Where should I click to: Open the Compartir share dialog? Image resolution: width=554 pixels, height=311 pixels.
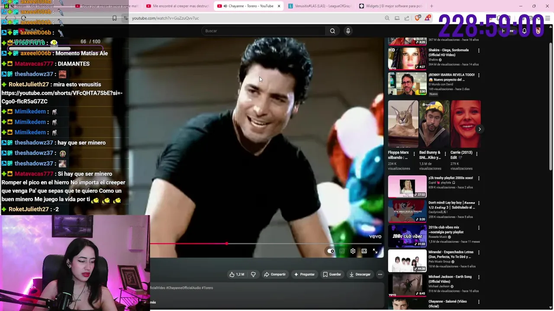tap(275, 274)
